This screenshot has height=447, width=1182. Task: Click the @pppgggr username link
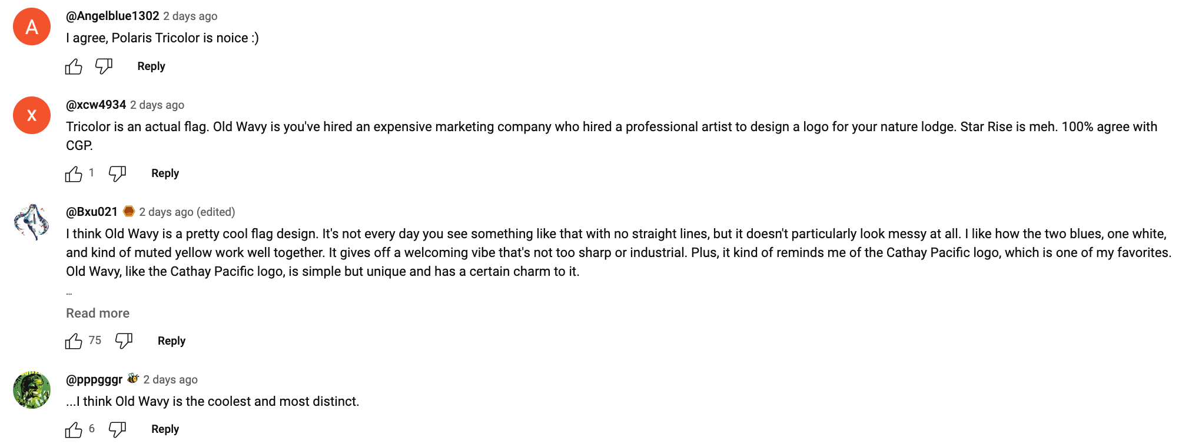pyautogui.click(x=94, y=379)
